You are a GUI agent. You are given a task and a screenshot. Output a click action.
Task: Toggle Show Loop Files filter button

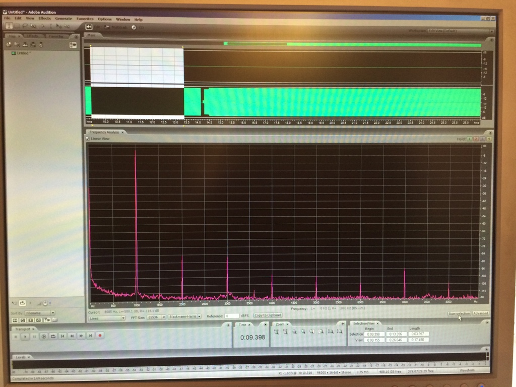click(23, 320)
